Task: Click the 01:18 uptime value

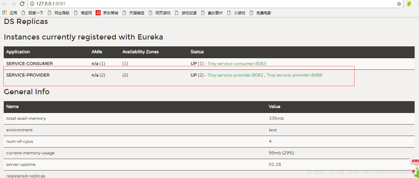Action: click(275, 164)
